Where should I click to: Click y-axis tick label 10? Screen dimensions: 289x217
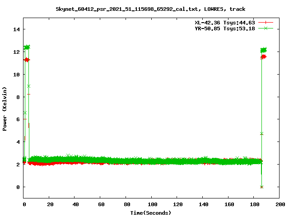click(x=16, y=74)
